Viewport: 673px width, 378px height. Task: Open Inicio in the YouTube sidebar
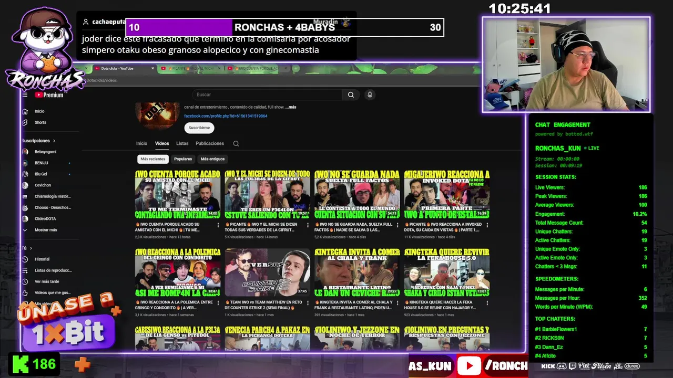[39, 111]
